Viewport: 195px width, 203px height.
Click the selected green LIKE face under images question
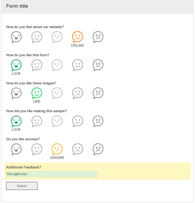37,93
